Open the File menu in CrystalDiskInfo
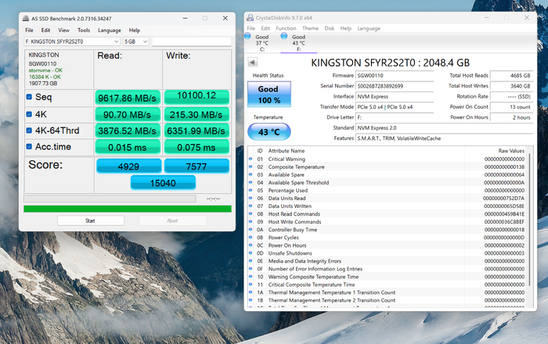The height and width of the screenshot is (344, 548). [251, 28]
